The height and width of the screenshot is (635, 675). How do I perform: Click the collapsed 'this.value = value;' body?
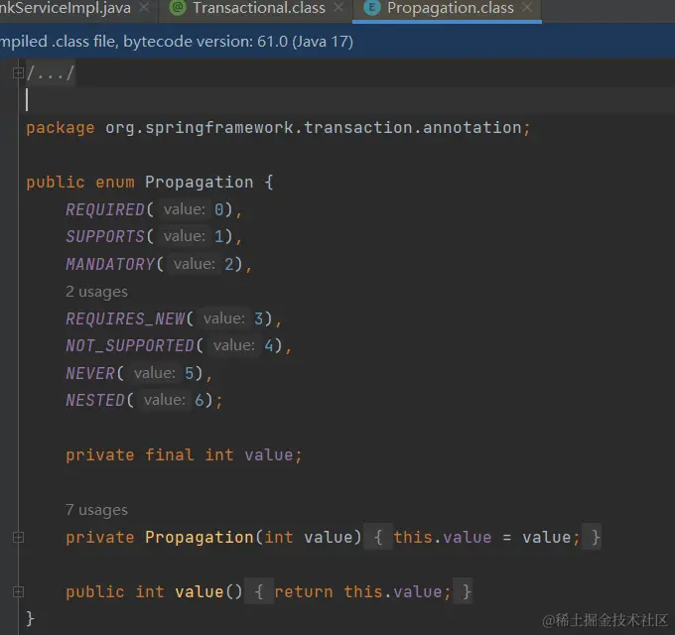point(482,537)
